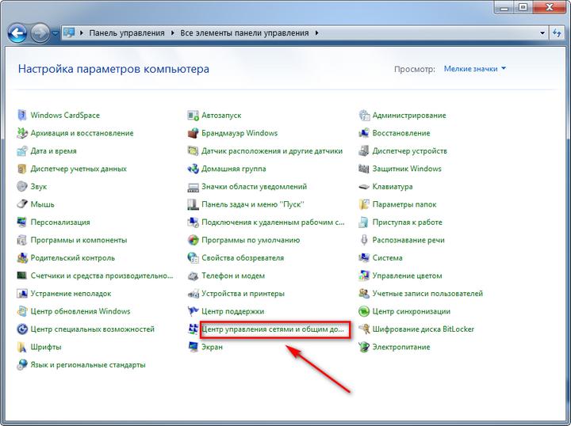
Task: Expand arrow before Панель управления breadcrumb
Action: point(82,33)
